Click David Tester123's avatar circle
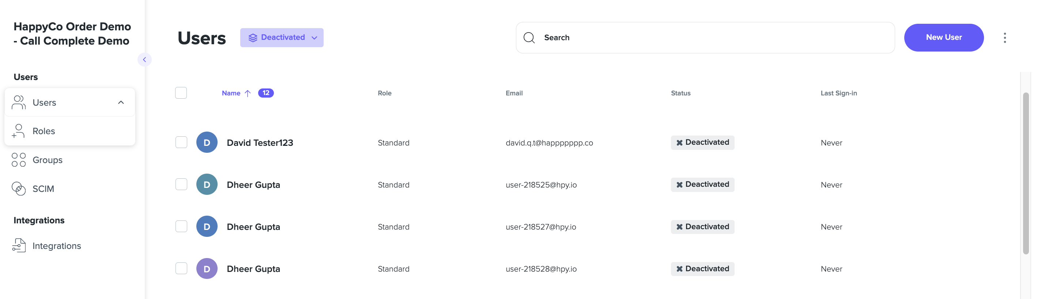The width and height of the screenshot is (1037, 299). pyautogui.click(x=207, y=143)
